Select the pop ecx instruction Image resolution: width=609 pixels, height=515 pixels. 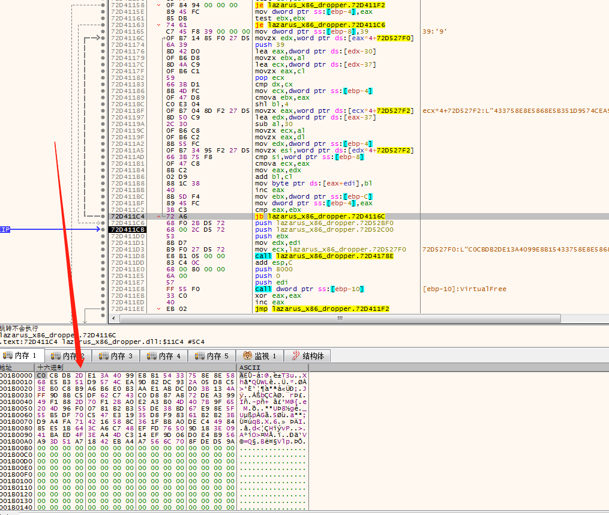[x=269, y=78]
